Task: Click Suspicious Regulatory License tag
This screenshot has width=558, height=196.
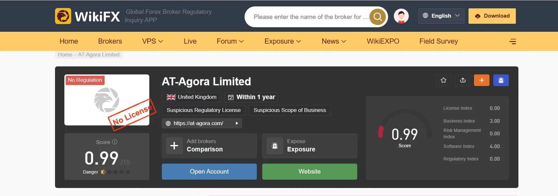Action: [204, 110]
